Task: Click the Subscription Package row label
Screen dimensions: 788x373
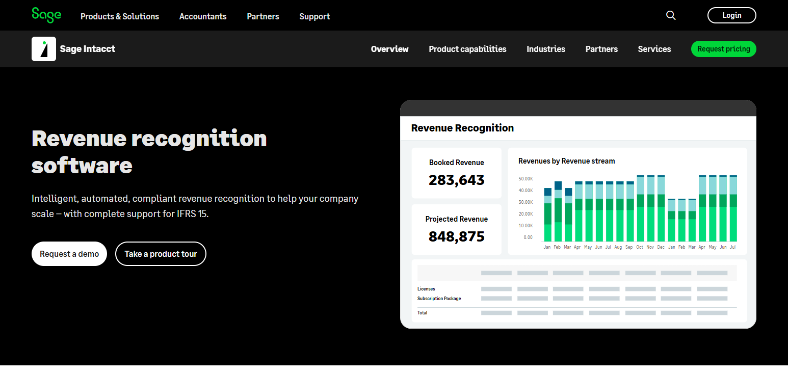Action: coord(439,299)
